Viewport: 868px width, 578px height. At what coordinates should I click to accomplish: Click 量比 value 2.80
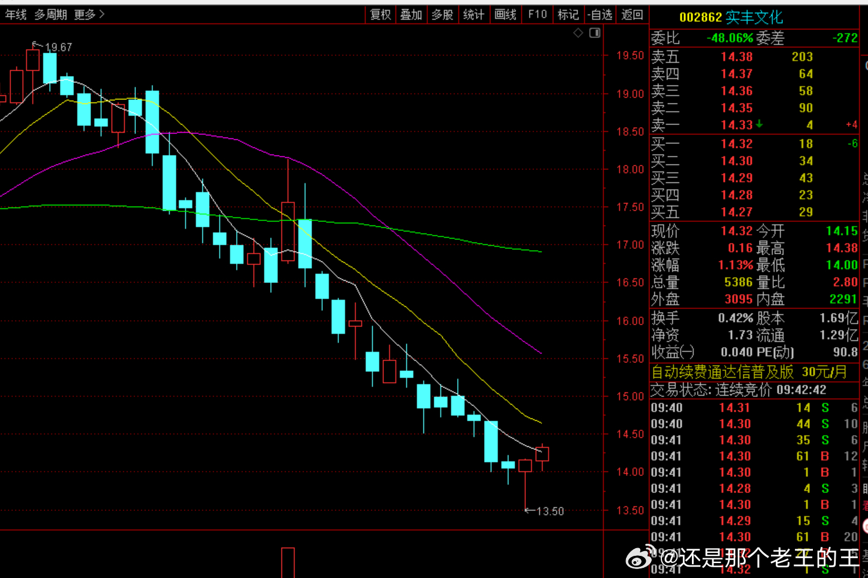[x=845, y=282]
